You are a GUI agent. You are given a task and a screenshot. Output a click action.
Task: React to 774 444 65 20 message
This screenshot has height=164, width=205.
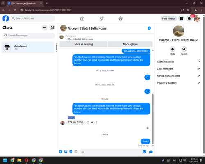88,123
